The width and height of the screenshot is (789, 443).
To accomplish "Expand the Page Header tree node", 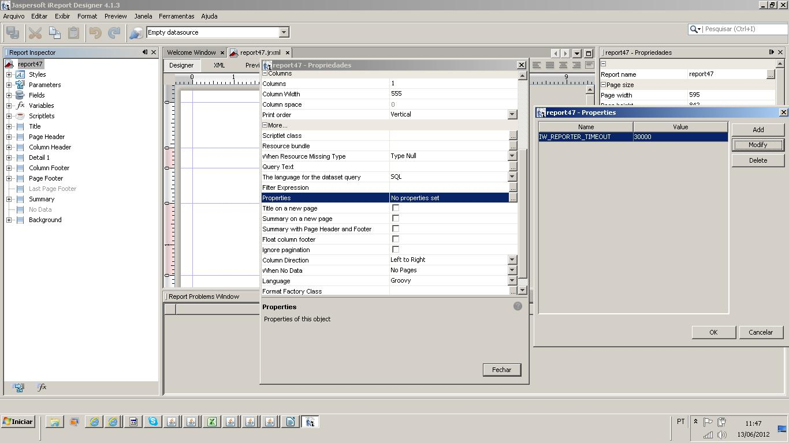I will click(x=9, y=137).
